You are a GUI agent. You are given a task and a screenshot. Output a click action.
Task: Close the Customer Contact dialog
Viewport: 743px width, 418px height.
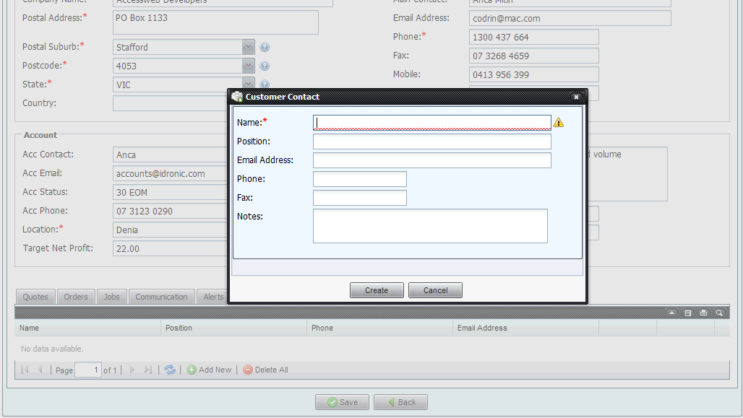pos(576,97)
